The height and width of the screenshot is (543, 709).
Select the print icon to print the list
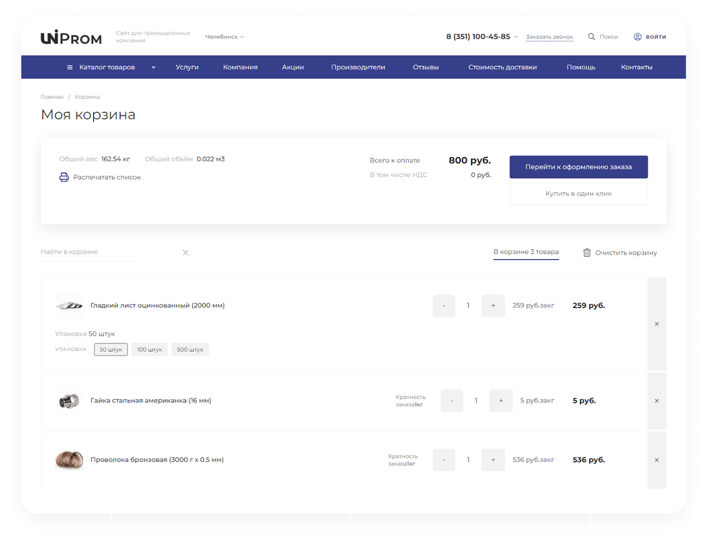(x=63, y=177)
